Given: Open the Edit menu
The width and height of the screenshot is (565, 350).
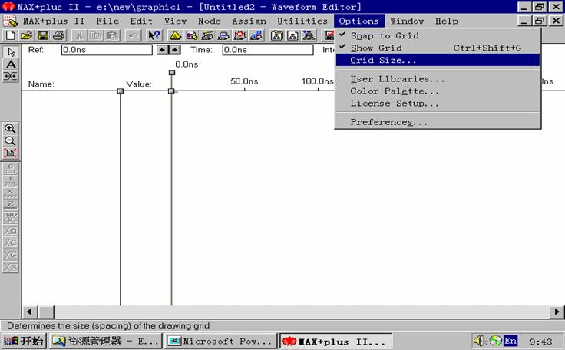Looking at the screenshot, I should coord(141,21).
